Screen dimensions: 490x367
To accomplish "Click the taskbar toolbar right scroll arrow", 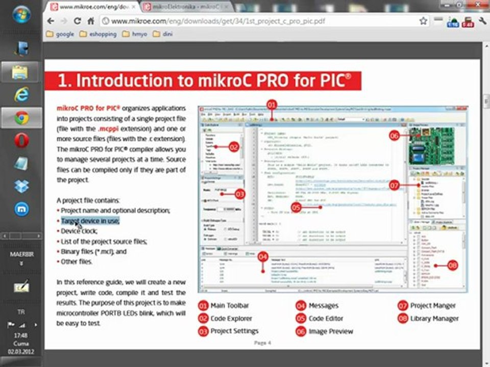I will coord(38,236).
